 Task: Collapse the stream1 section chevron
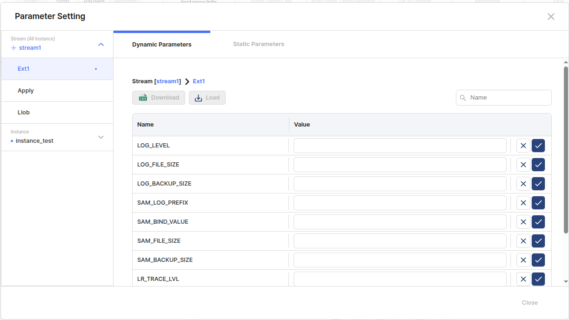coord(101,45)
